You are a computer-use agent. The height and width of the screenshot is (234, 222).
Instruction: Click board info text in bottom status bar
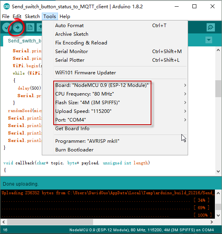tap(142, 230)
